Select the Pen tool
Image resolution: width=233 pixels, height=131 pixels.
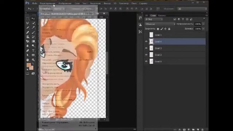tap(28, 51)
